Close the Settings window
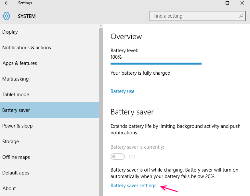The height and width of the screenshot is (196, 250). point(242,3)
